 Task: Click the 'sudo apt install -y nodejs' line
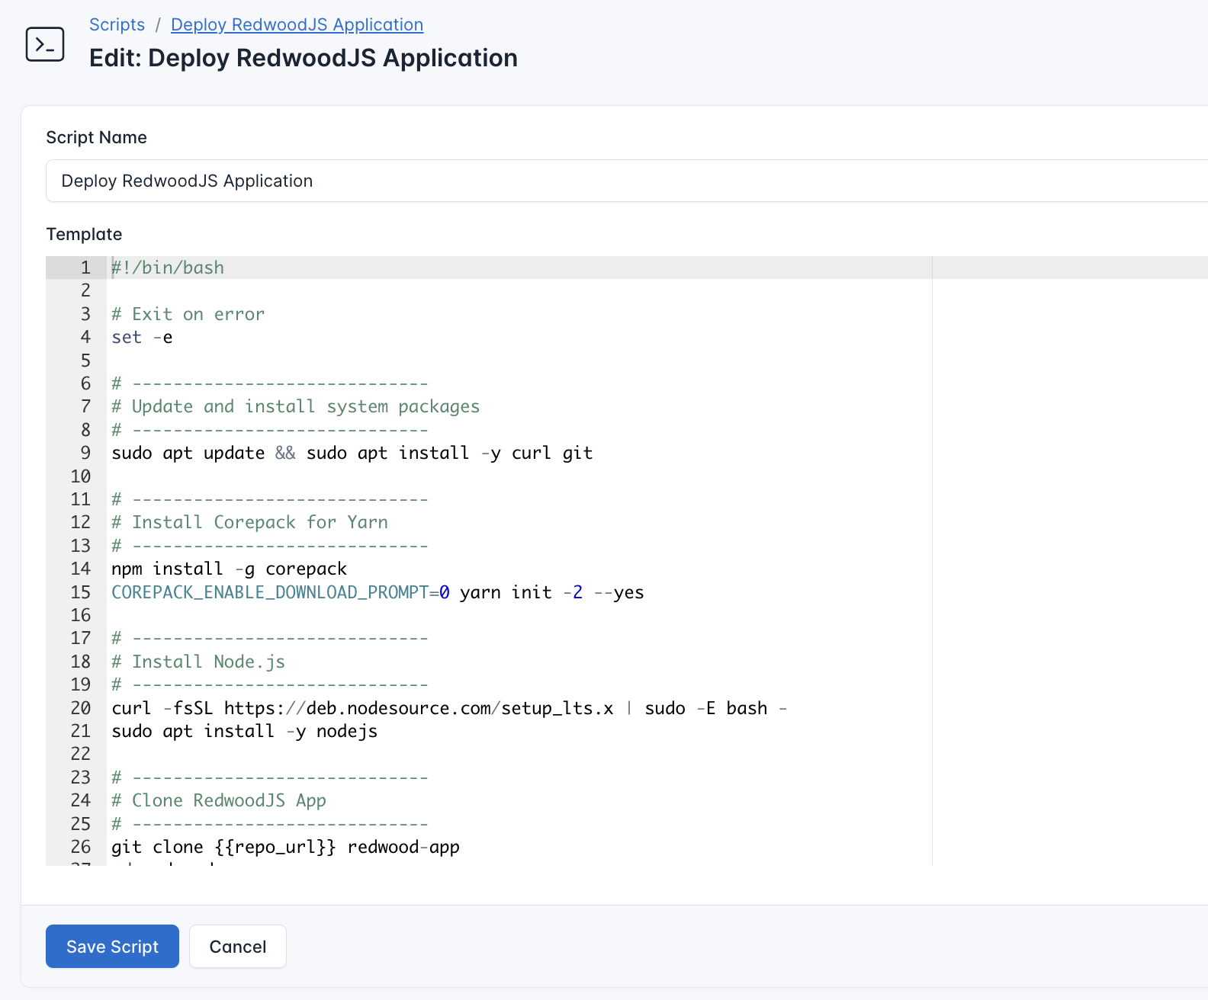coord(244,731)
